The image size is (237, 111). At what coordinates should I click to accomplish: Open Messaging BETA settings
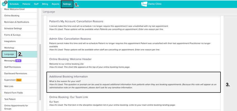coord(20,61)
